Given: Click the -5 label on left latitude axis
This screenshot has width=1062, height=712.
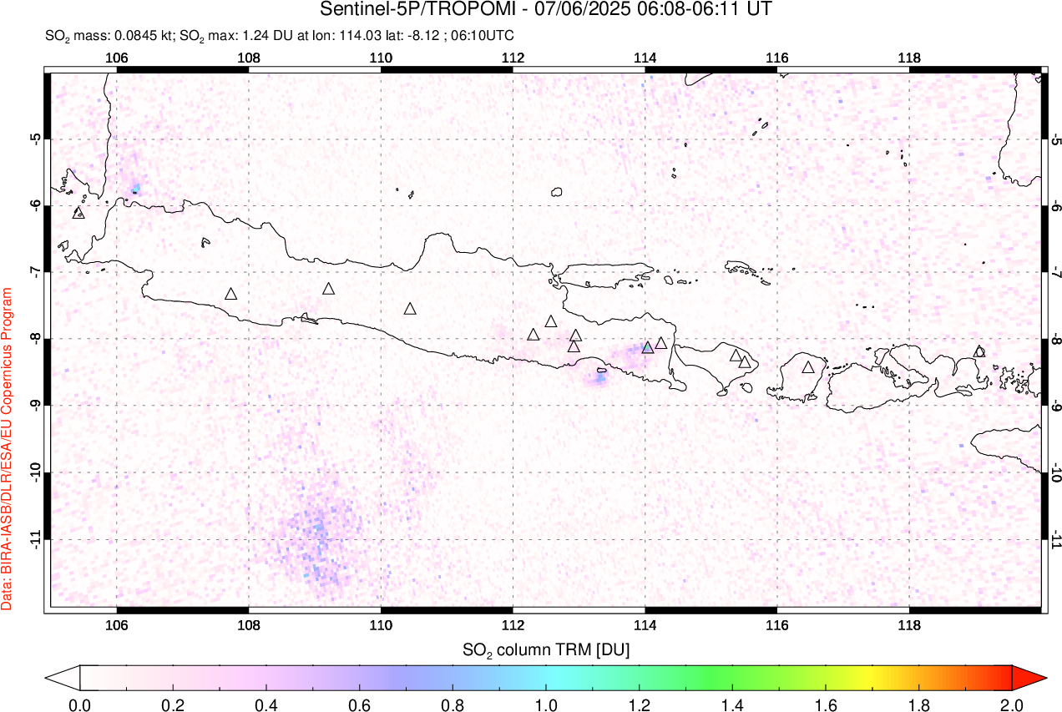Looking at the screenshot, I should click(36, 139).
